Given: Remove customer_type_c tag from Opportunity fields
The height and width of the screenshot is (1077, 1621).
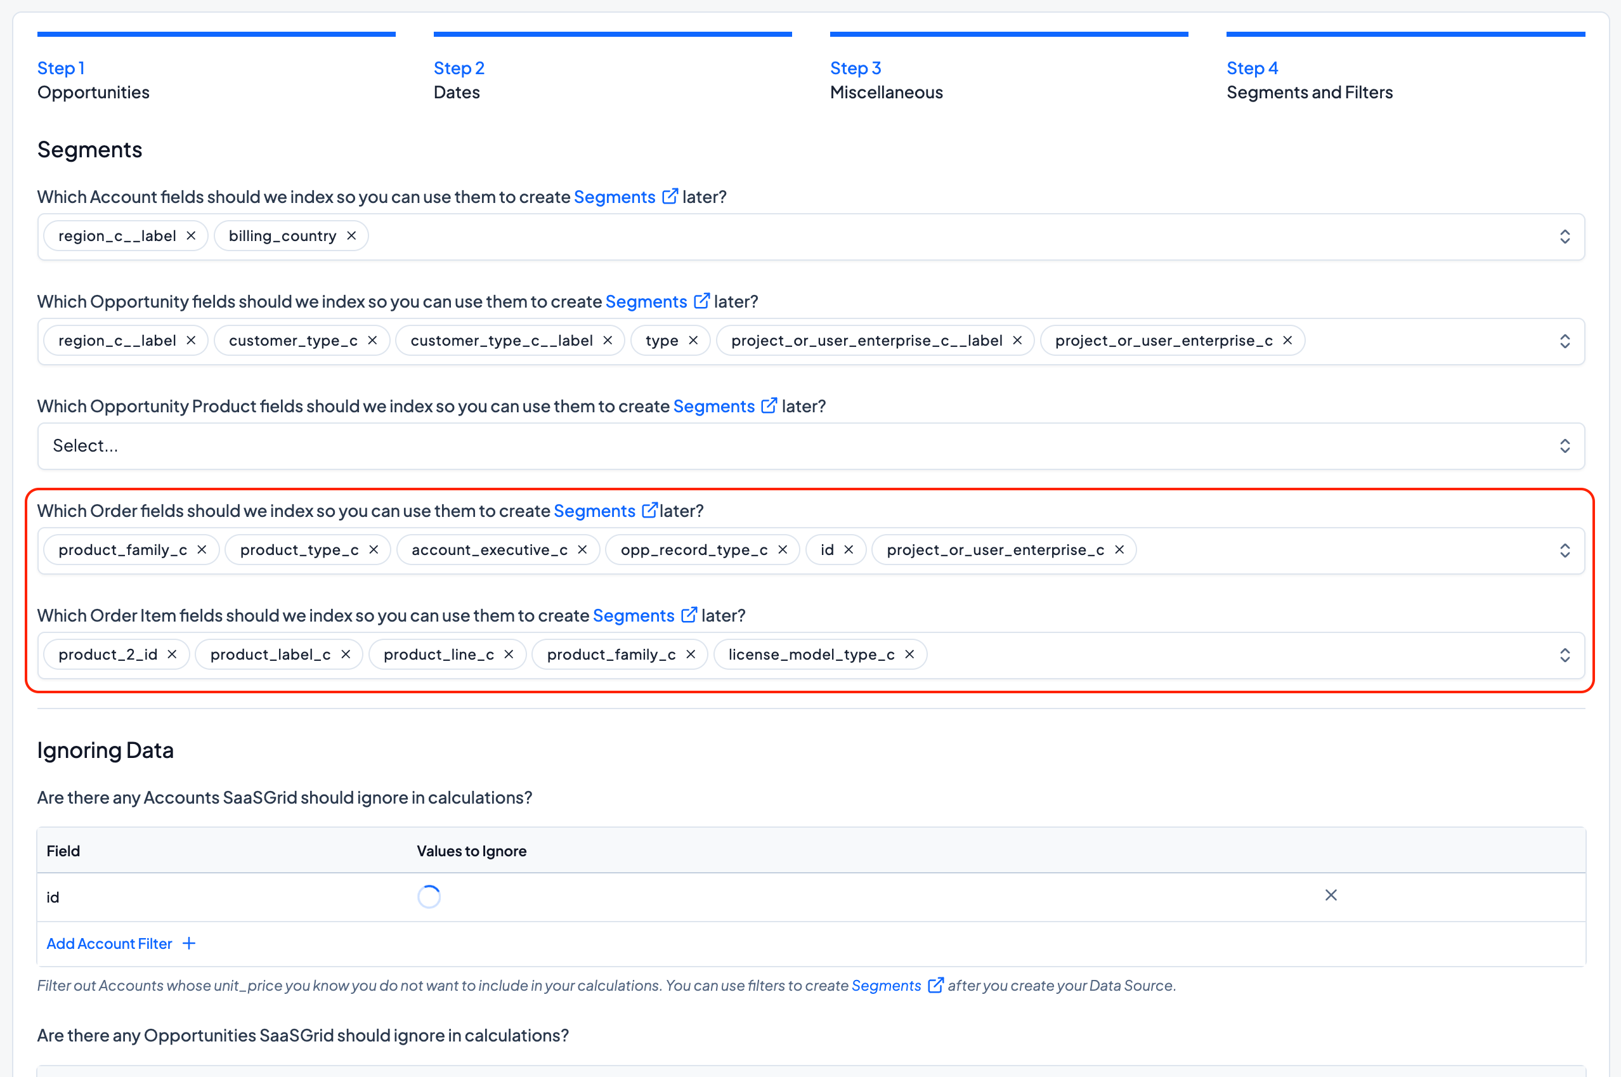Looking at the screenshot, I should tap(372, 341).
